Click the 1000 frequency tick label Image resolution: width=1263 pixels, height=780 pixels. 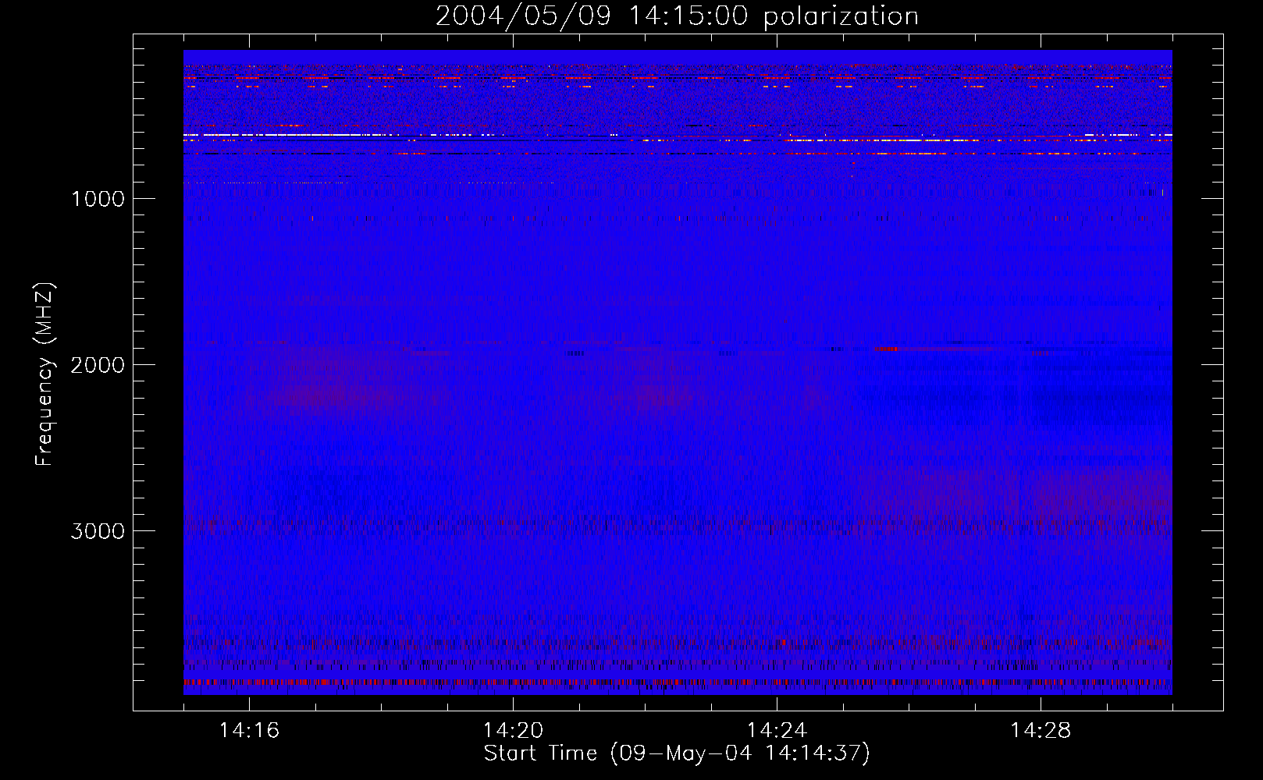(x=98, y=199)
